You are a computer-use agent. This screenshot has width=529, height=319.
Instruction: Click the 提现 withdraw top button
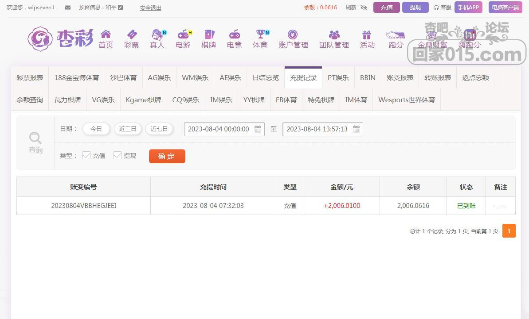(x=415, y=8)
